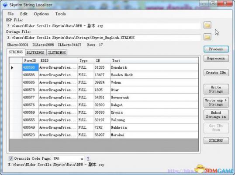Switch to the DLSTRINGS tab
Screen dimensions: 235x175
[35, 52]
